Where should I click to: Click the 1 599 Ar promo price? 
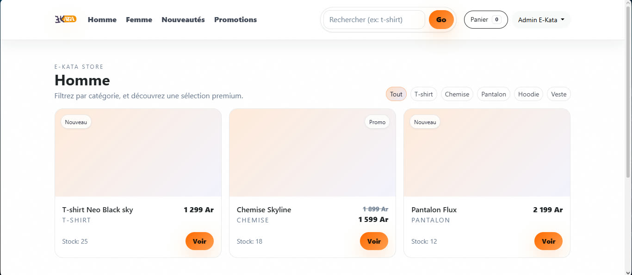(373, 220)
